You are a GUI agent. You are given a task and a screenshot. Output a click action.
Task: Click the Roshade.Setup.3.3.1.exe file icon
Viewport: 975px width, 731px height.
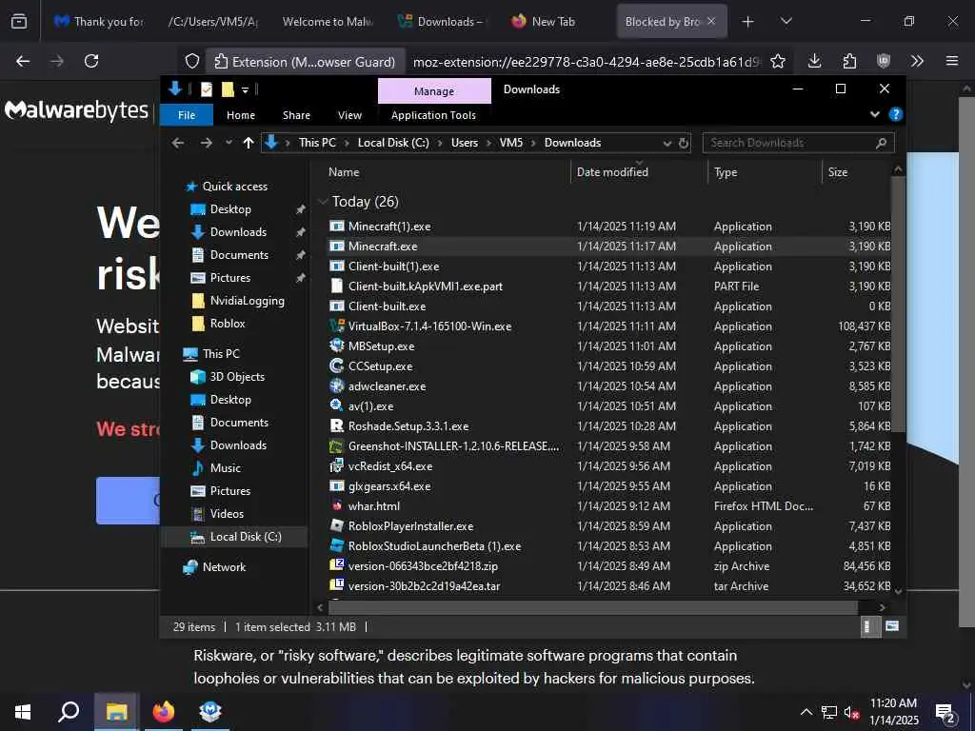coord(336,425)
